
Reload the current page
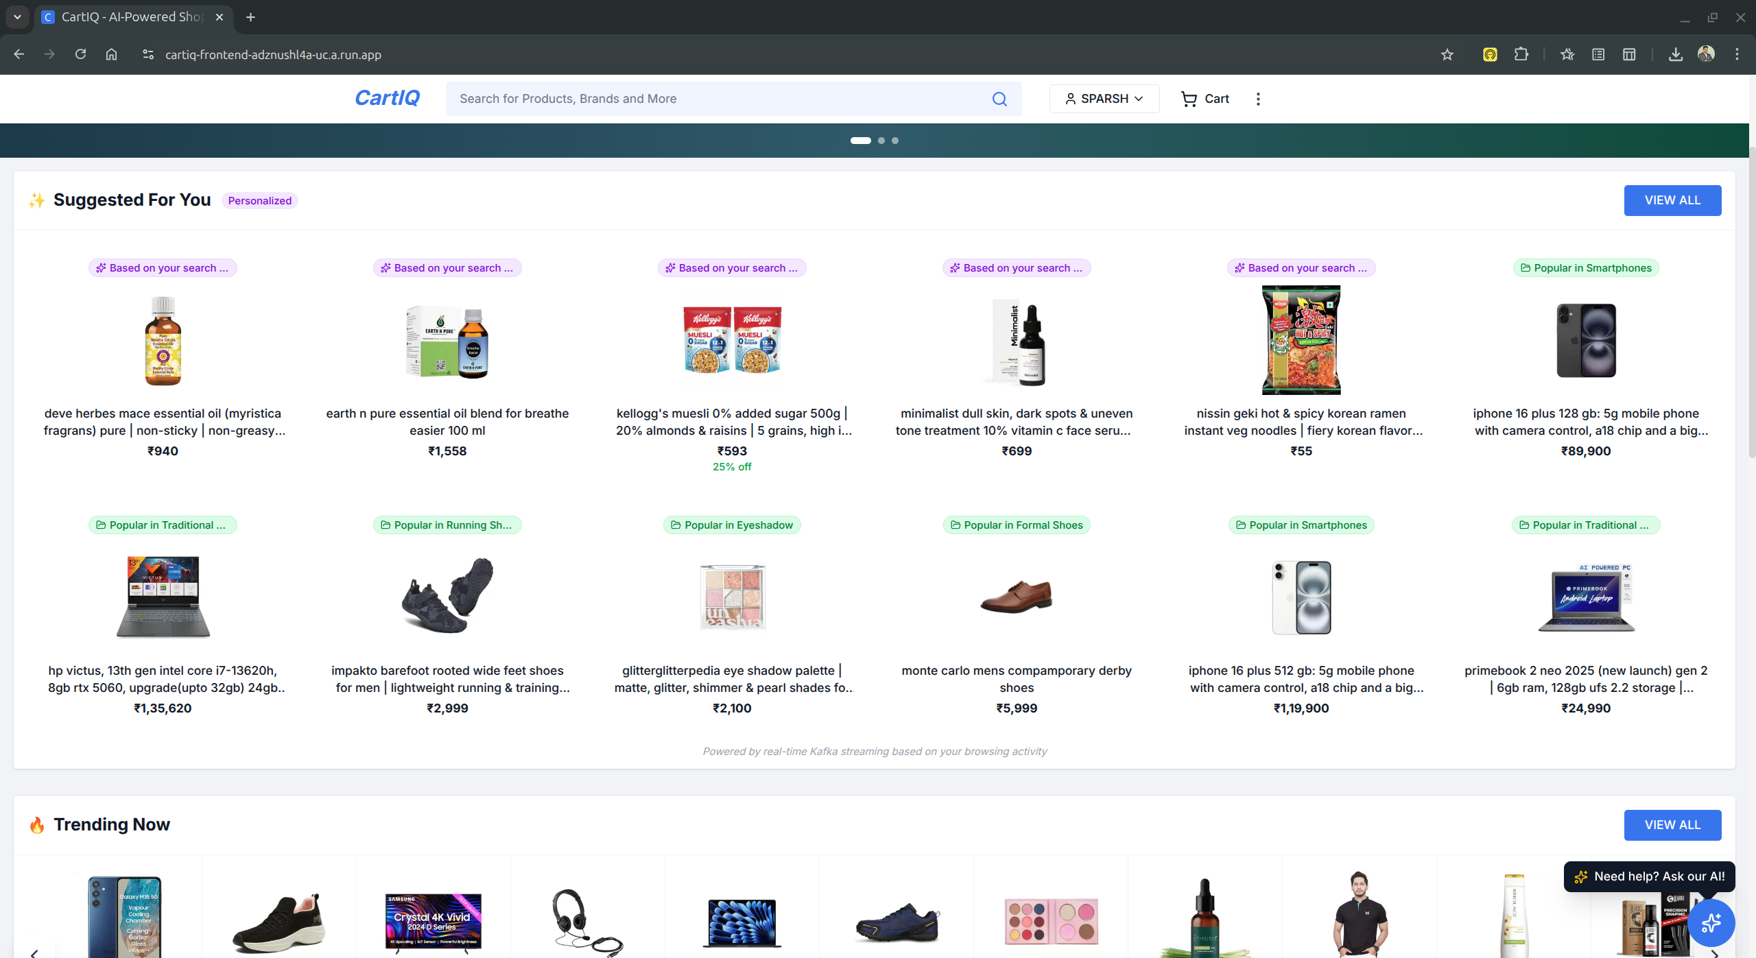(x=80, y=55)
